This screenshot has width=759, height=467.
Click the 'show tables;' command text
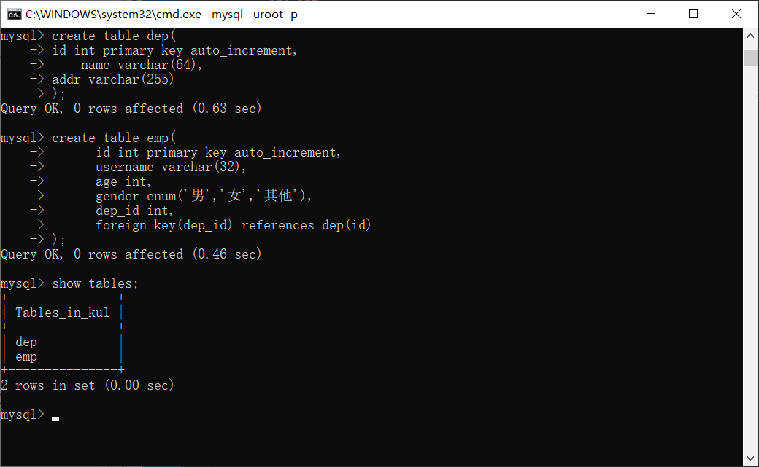coord(96,284)
